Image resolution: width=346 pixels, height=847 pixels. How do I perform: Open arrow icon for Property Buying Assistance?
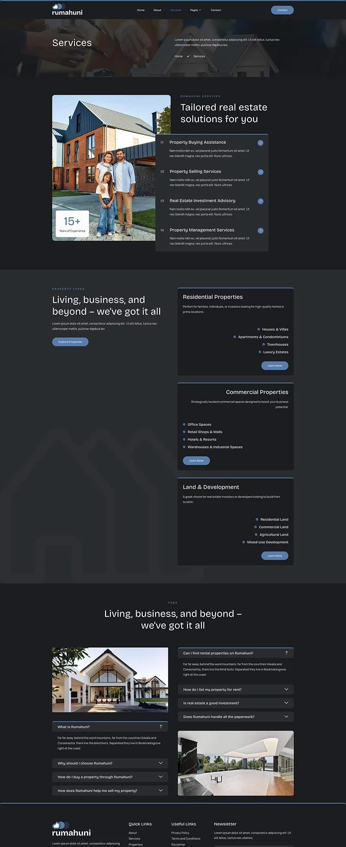coord(260,143)
